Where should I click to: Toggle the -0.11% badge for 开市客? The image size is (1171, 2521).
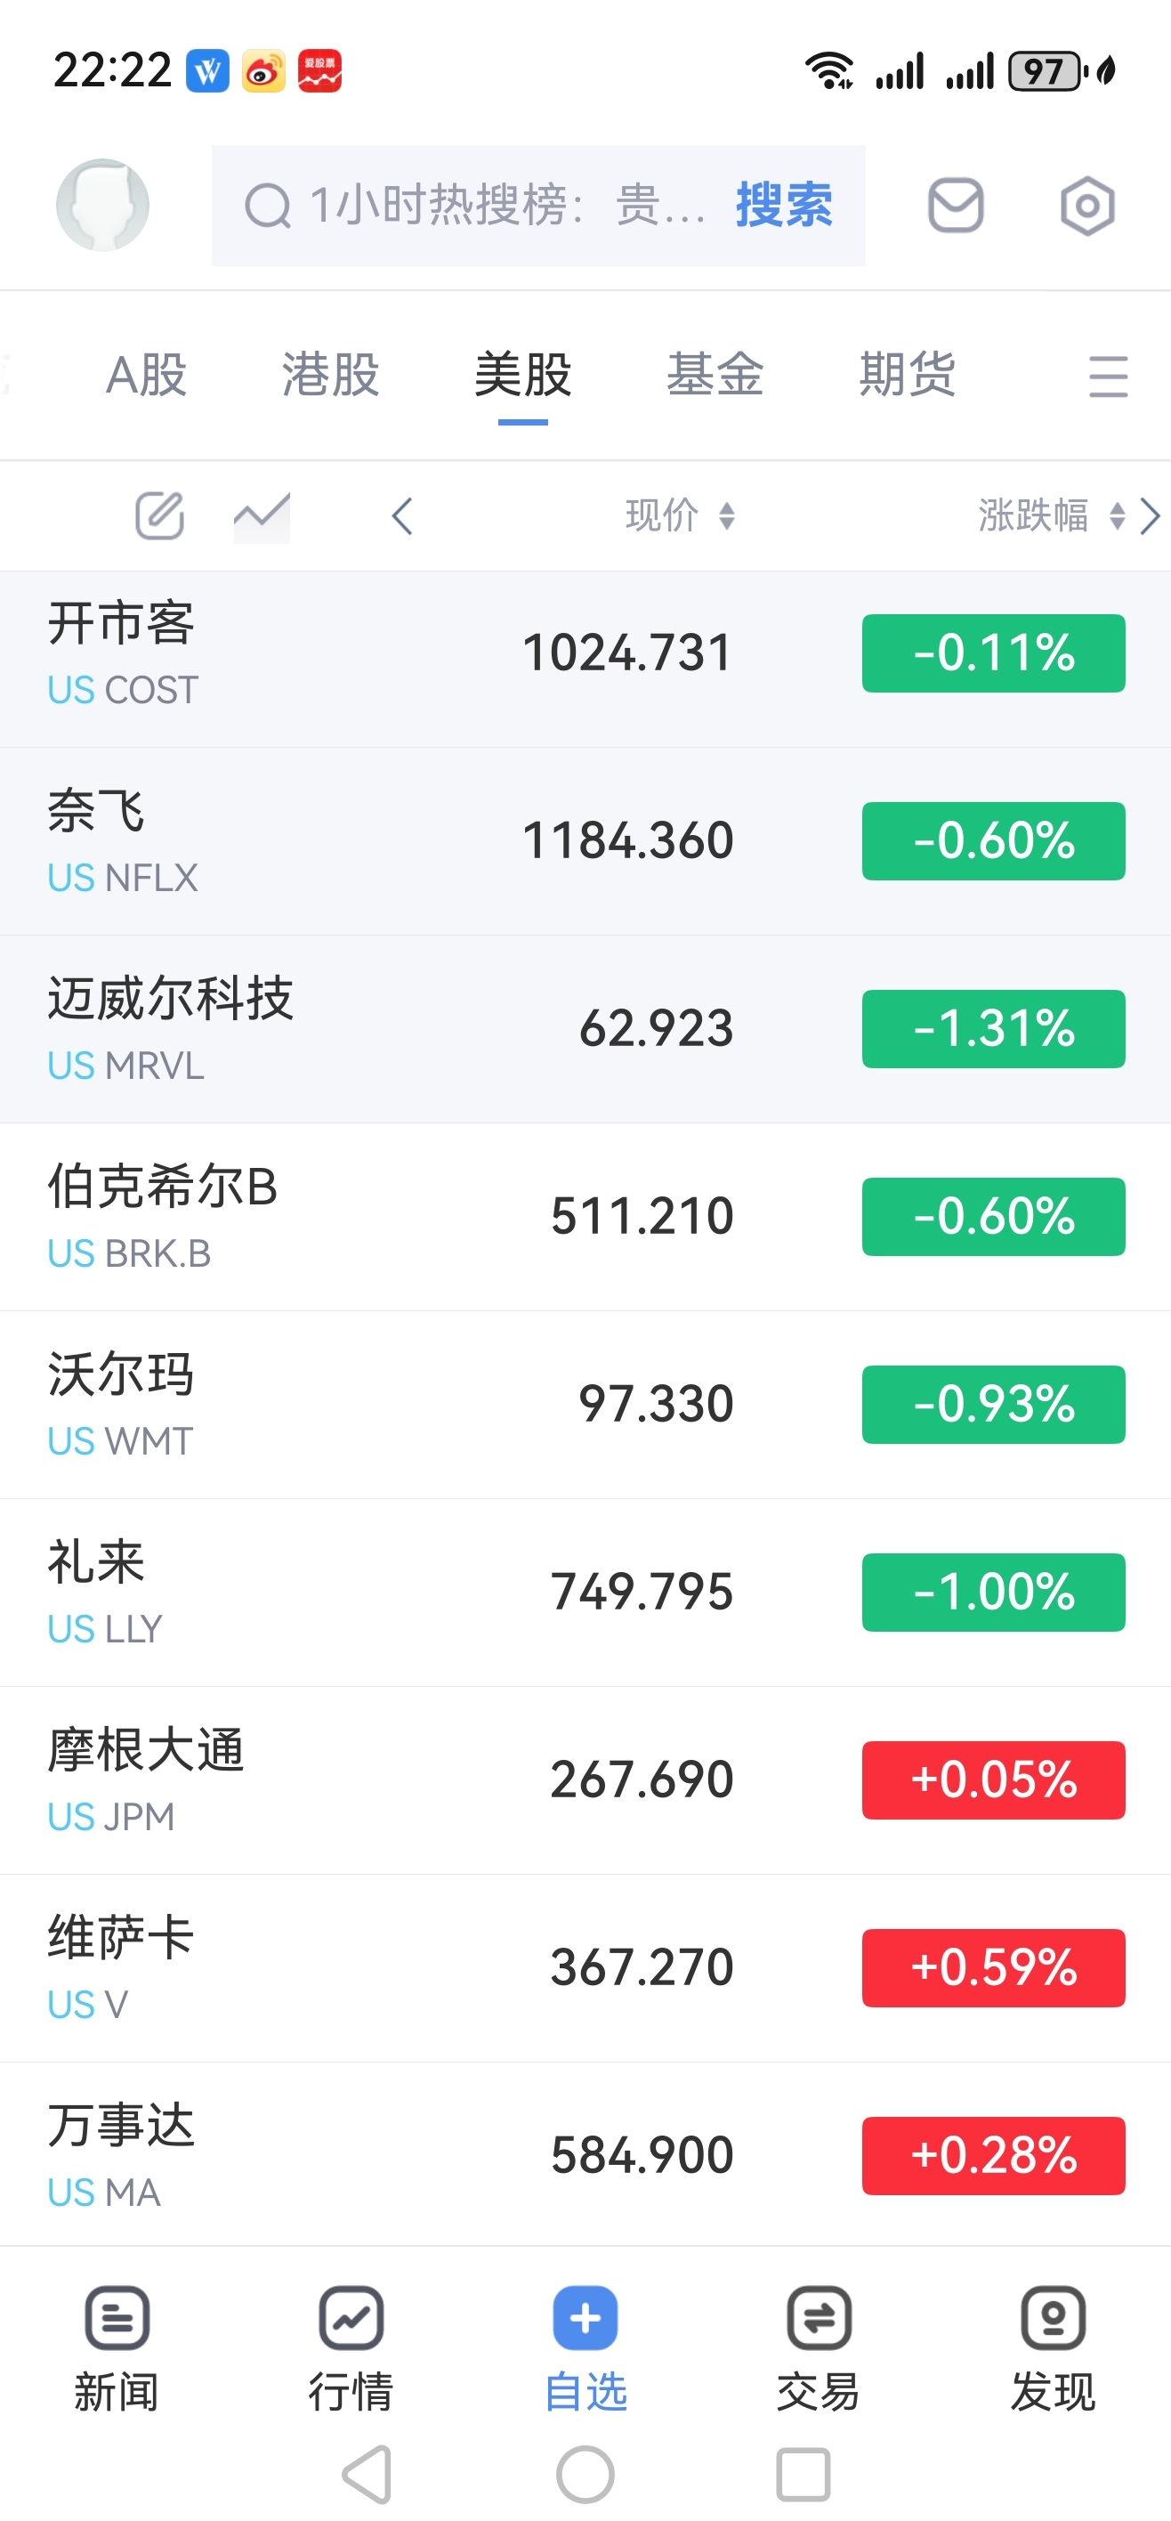pos(993,653)
